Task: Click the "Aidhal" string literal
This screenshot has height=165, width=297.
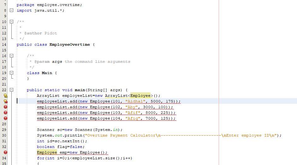Action: 135,101
